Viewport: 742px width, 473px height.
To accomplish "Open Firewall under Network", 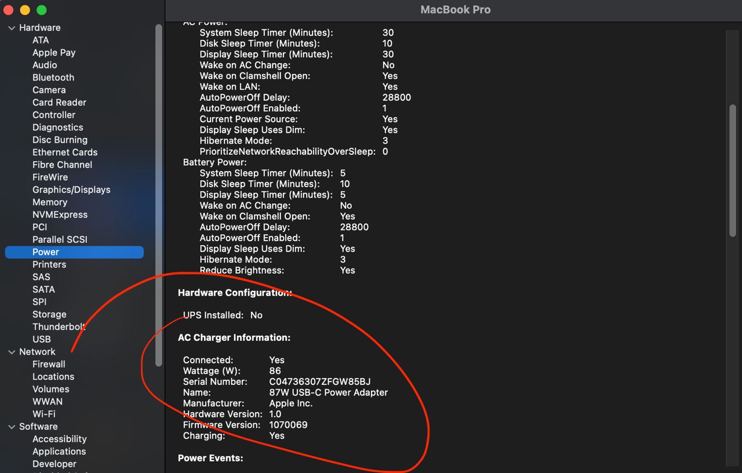I will pos(49,364).
